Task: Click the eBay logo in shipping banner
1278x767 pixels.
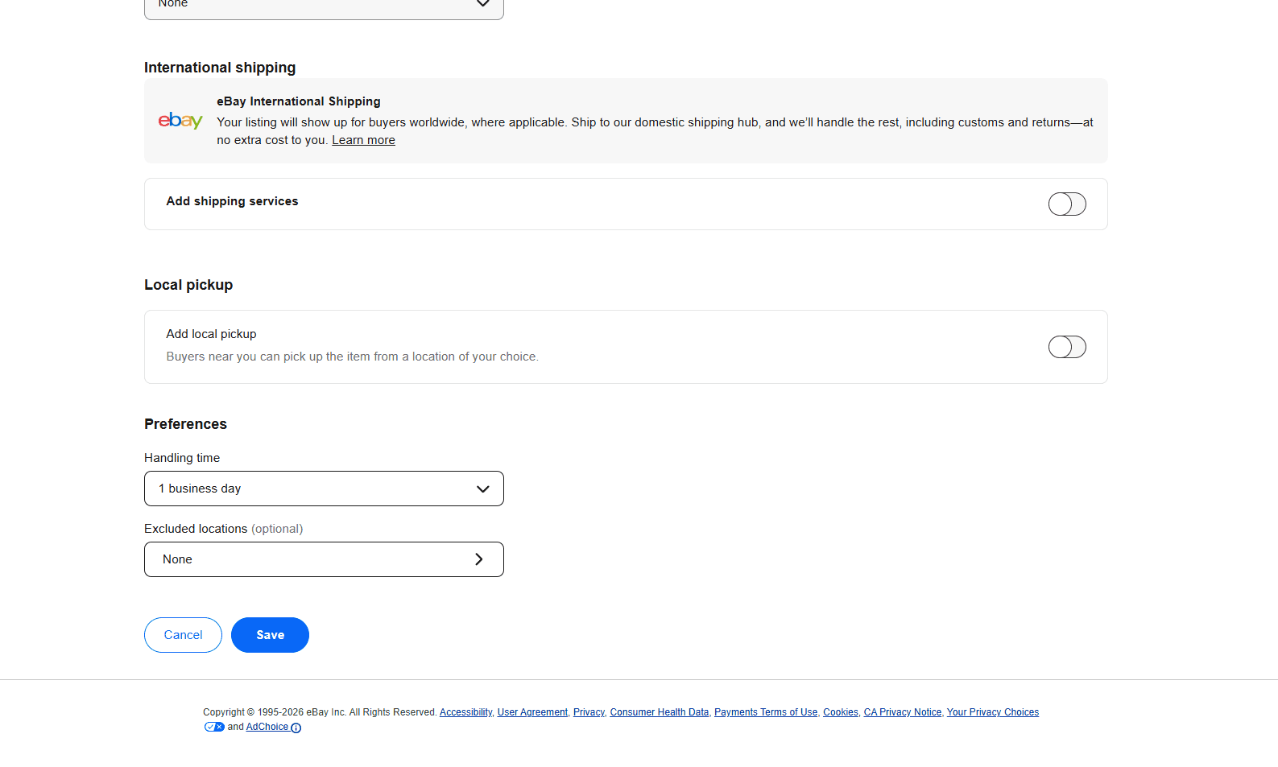Action: [x=180, y=121]
